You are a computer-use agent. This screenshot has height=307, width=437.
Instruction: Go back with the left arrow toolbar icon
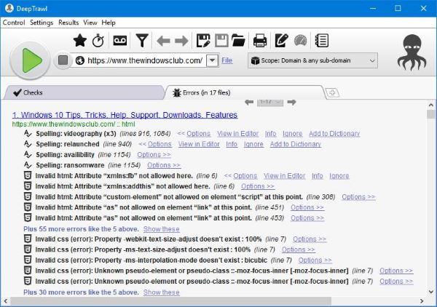coord(163,41)
